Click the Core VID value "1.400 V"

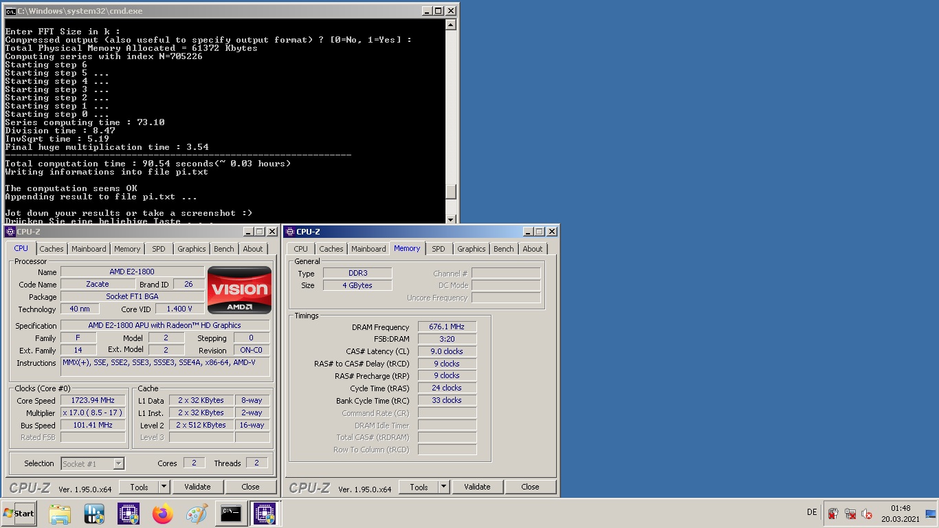pyautogui.click(x=179, y=309)
